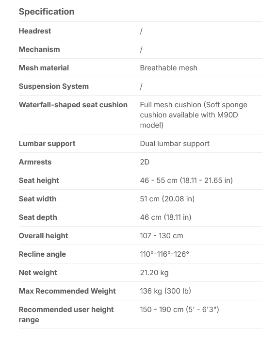Click the Specification heading
This screenshot has width=277, height=345.
click(47, 12)
